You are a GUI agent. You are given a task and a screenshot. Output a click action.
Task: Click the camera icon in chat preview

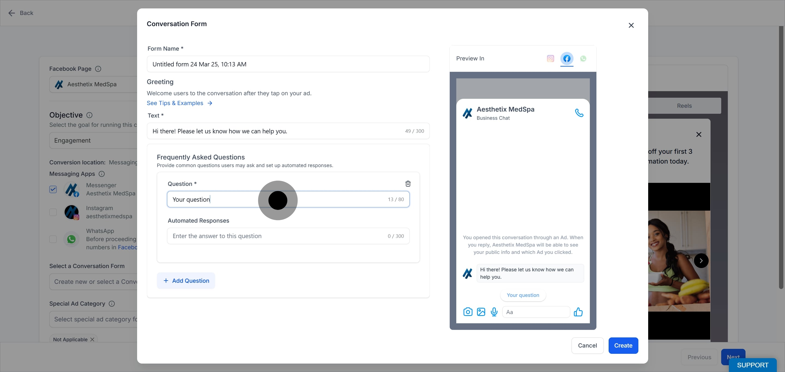click(468, 312)
